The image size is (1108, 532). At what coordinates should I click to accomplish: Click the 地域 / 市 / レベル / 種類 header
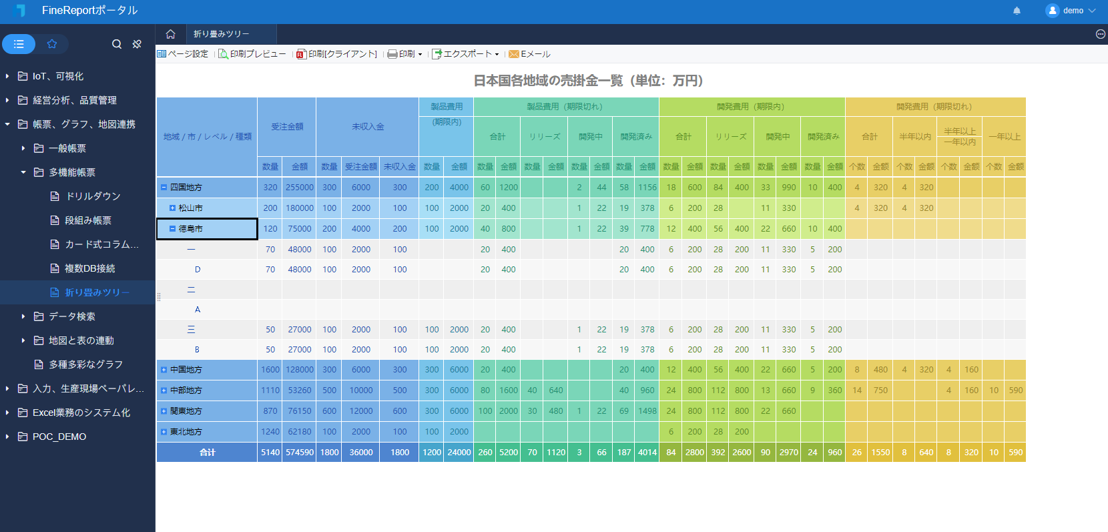[207, 137]
